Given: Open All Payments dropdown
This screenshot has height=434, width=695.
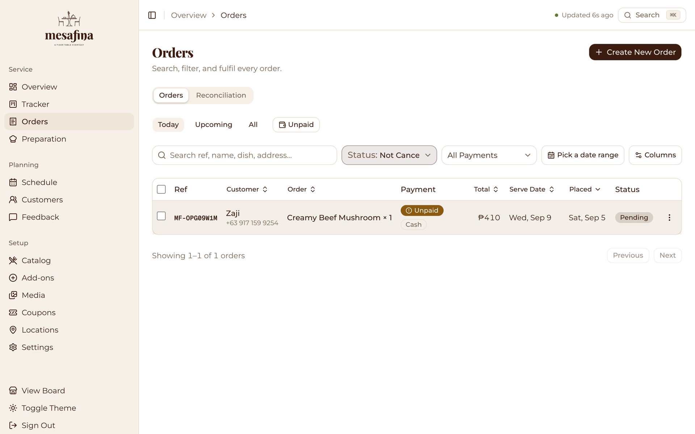Looking at the screenshot, I should coord(489,155).
